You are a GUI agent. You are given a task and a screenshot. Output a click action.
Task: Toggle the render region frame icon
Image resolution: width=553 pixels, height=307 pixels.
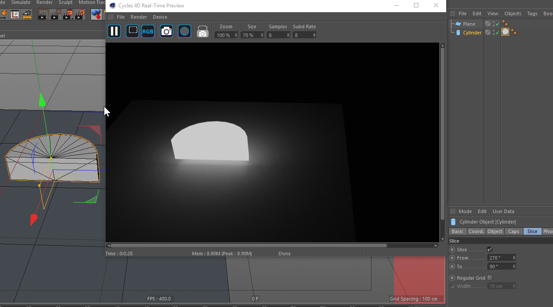(x=132, y=31)
